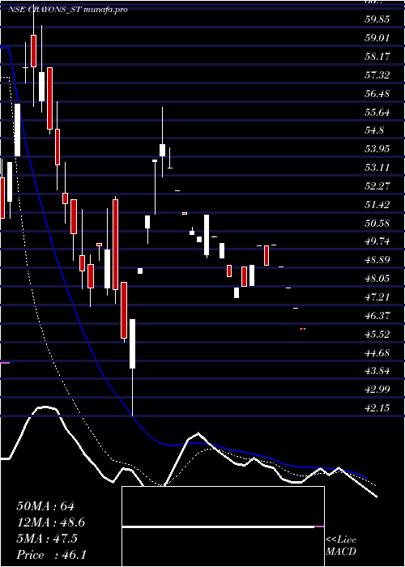Select the 51.42 price axis label
This screenshot has height=567, width=405.
(x=377, y=205)
